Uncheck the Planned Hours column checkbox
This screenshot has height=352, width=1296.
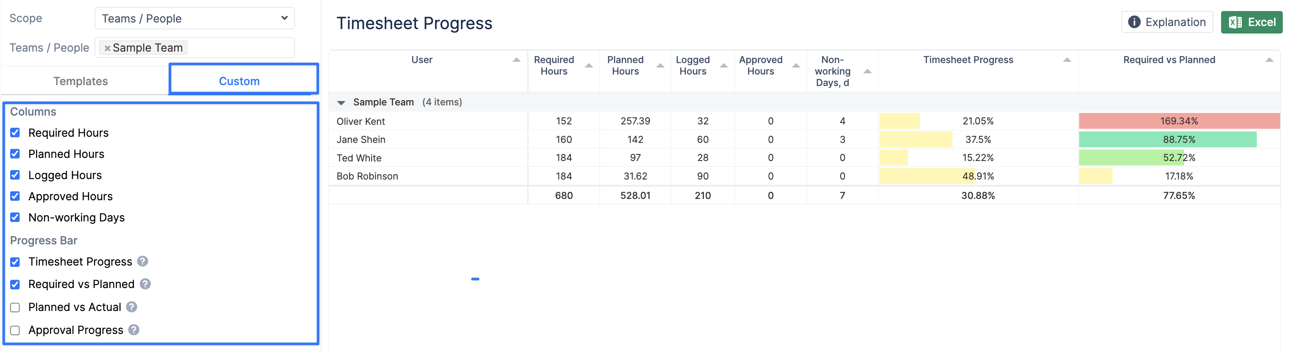[15, 154]
